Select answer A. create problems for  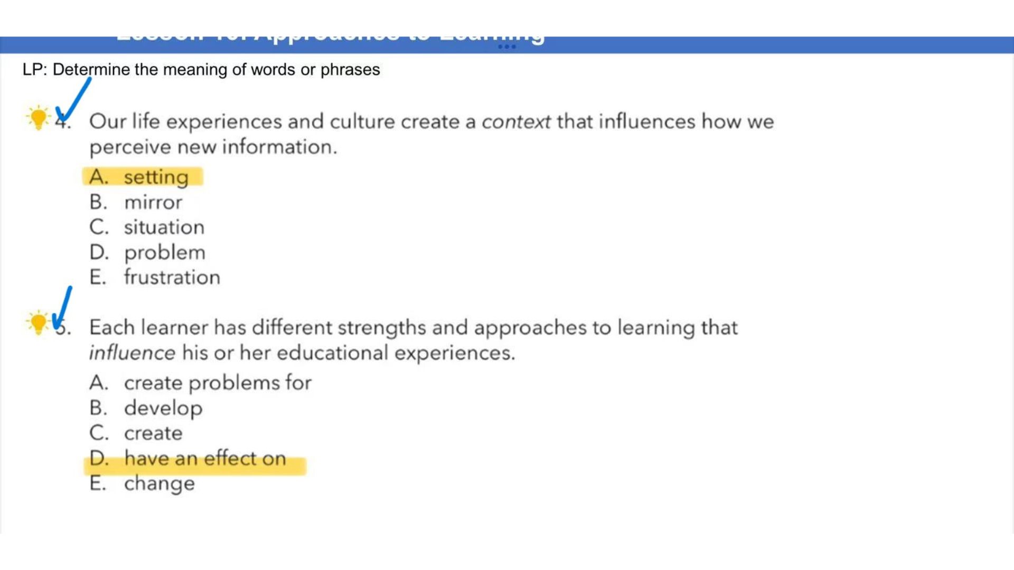pos(200,383)
